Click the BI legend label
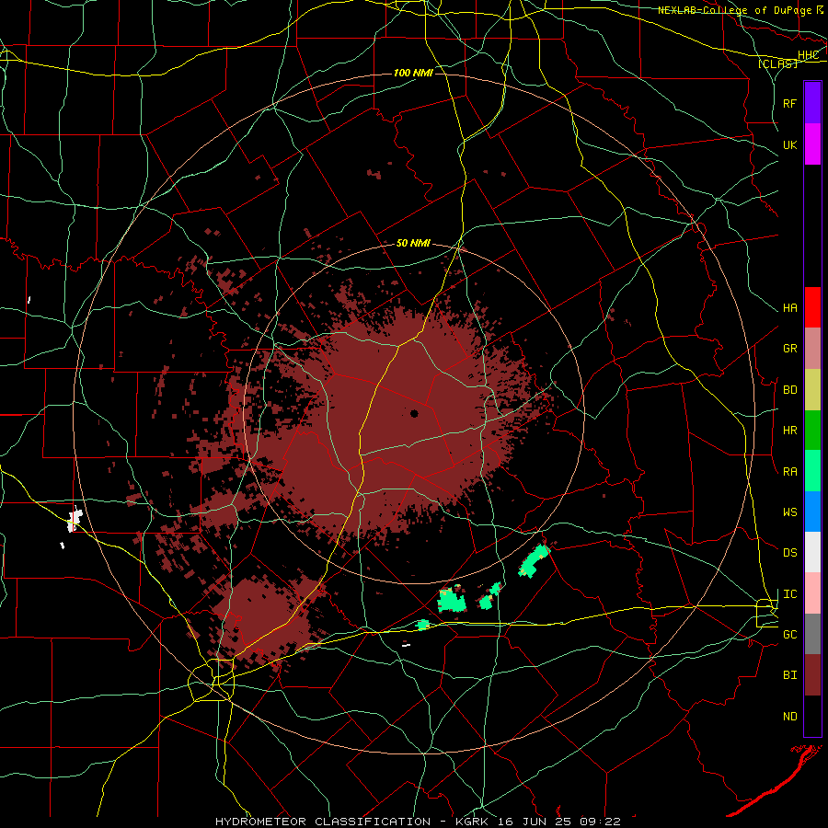The width and height of the screenshot is (828, 828). click(x=789, y=675)
